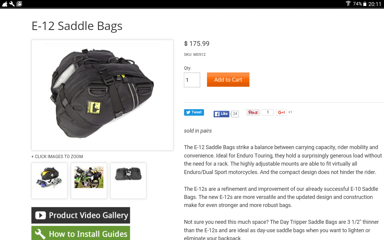View the open saddle bag contents thumbnail
This screenshot has width=384, height=240.
pyautogui.click(x=49, y=181)
